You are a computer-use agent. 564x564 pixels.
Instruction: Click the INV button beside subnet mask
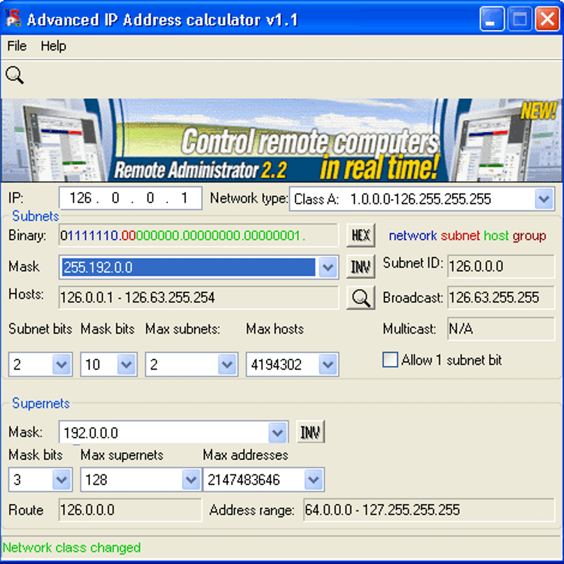click(x=360, y=267)
